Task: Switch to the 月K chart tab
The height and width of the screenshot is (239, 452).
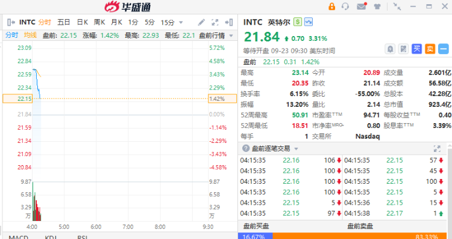Action: [x=116, y=22]
